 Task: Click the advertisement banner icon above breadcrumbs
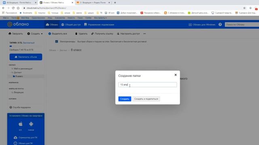(57, 41)
